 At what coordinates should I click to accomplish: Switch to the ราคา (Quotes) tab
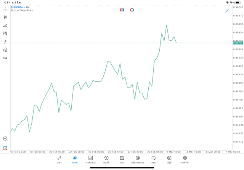tap(59, 160)
